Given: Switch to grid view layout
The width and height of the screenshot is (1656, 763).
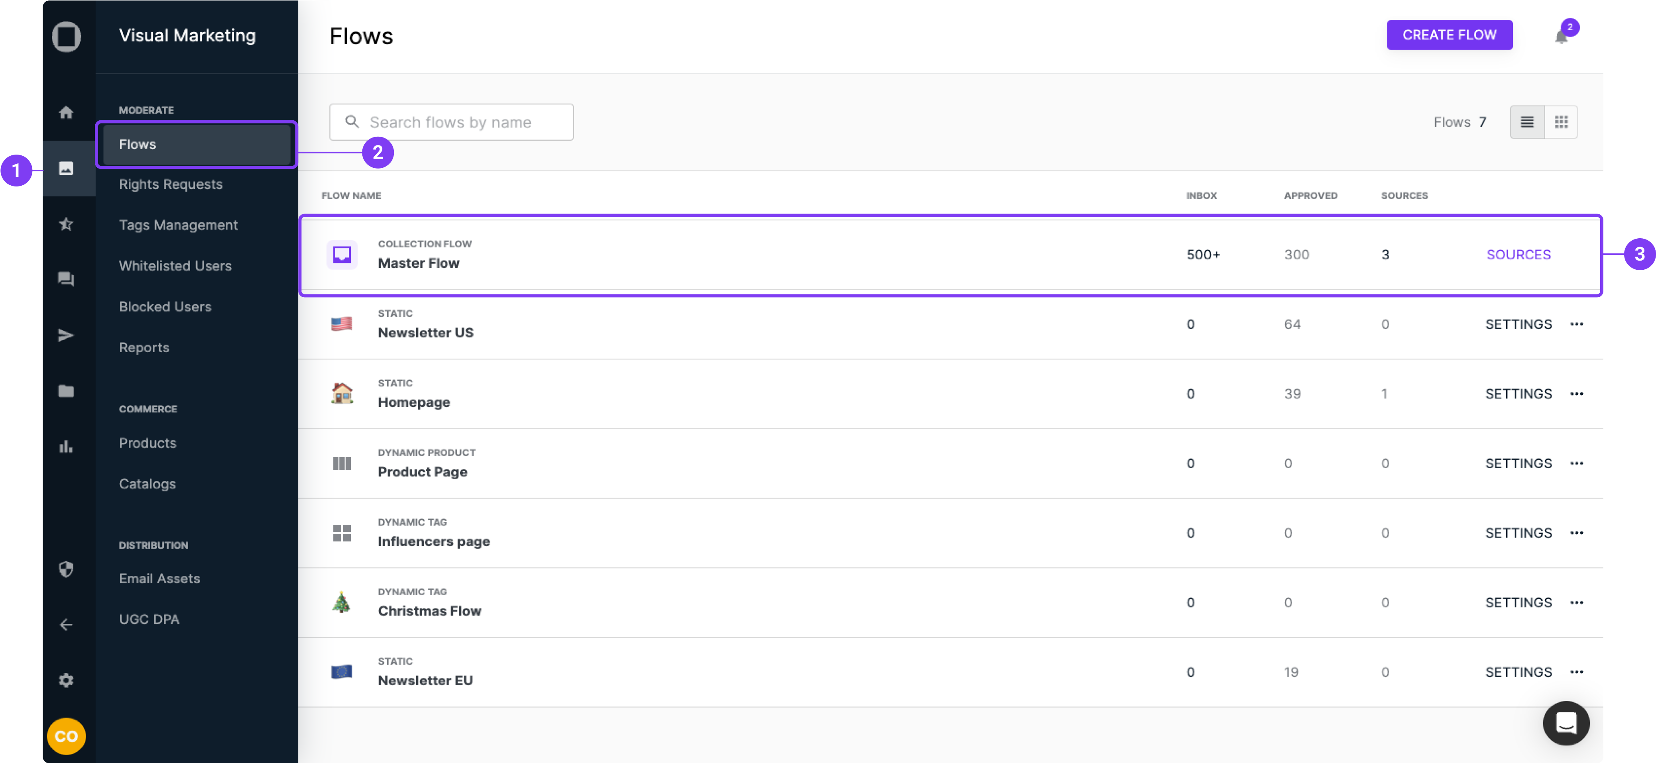Looking at the screenshot, I should (1561, 122).
